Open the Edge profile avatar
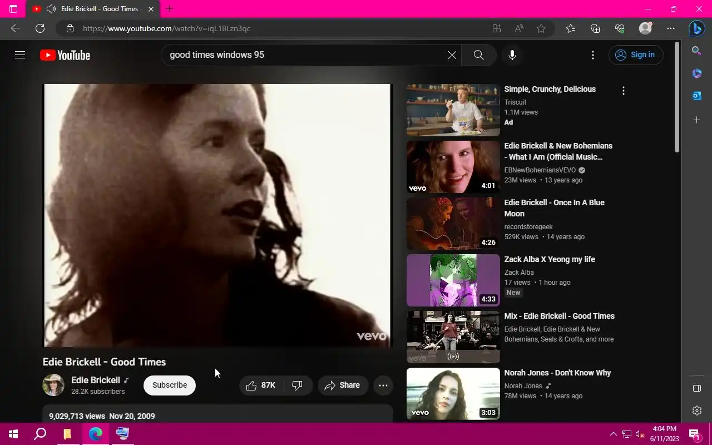712x445 pixels. tap(645, 28)
